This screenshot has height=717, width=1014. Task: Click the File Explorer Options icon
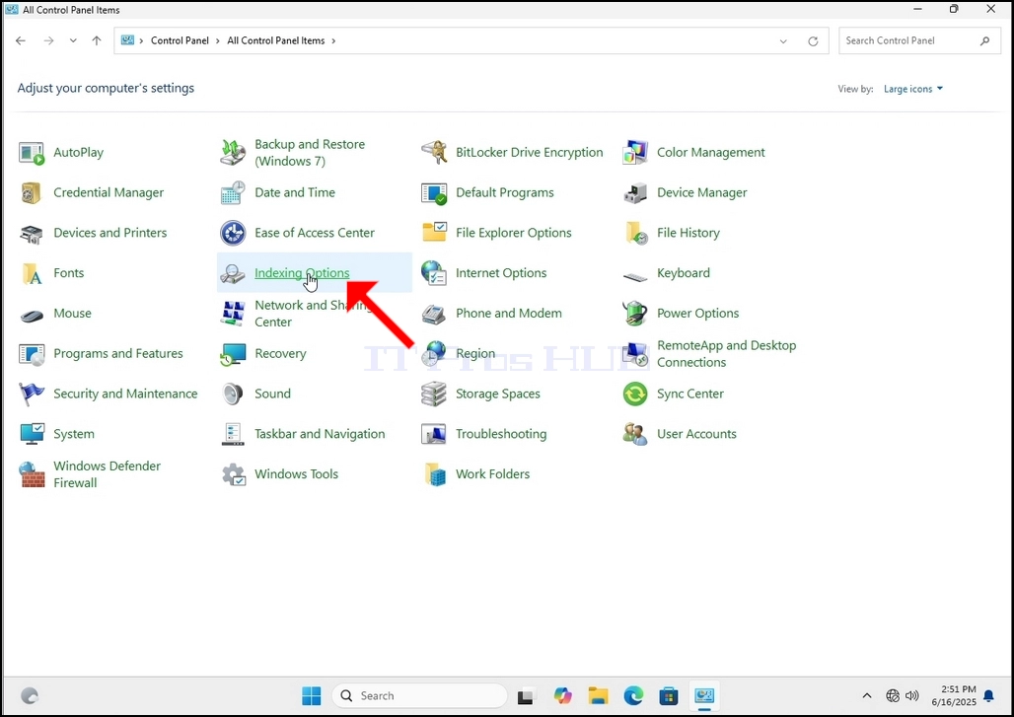point(434,233)
